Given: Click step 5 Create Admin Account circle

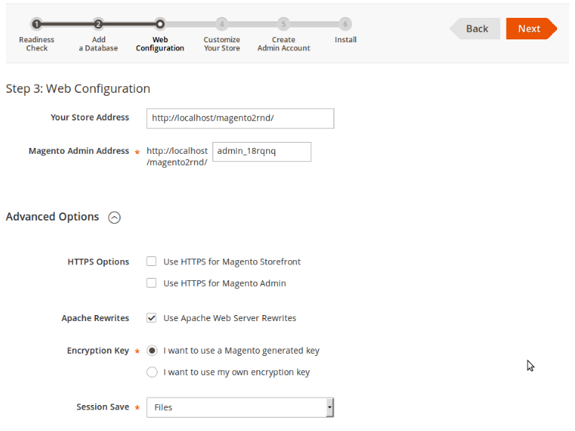Looking at the screenshot, I should pos(284,25).
